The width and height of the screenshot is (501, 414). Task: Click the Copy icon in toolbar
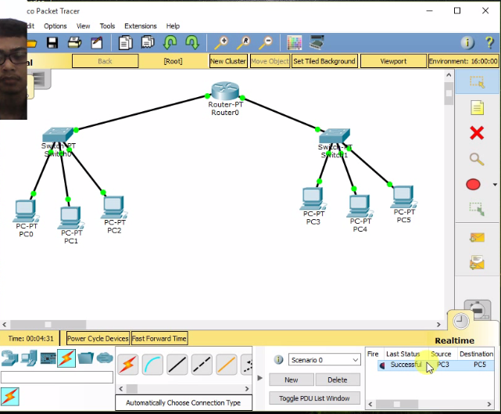coord(125,42)
